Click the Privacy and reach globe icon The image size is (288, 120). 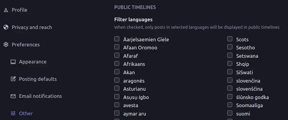6,27
